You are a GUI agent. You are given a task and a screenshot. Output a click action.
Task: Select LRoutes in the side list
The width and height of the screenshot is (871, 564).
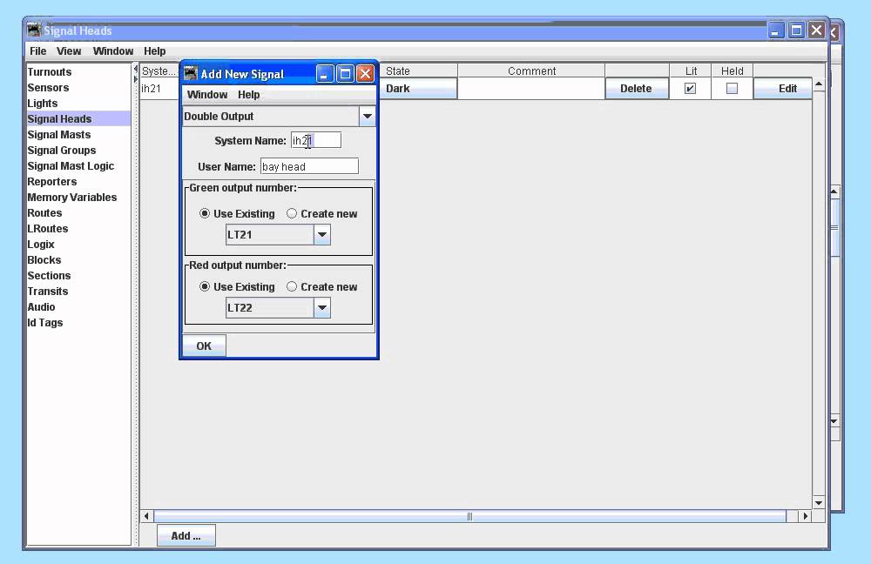coord(79,229)
